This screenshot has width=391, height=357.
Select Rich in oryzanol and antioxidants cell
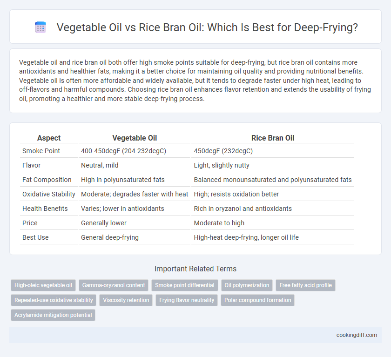[x=273, y=209]
